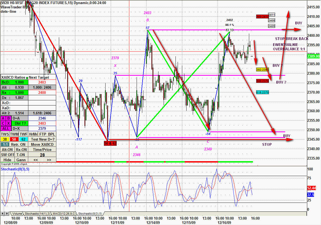
Task: Collapse the XABCD panel with Hide
Action: [7, 160]
